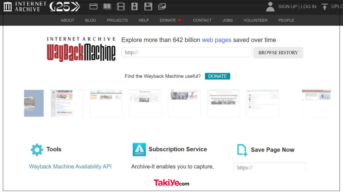Click the Sign Up link
The height and width of the screenshot is (193, 343).
[x=288, y=7]
